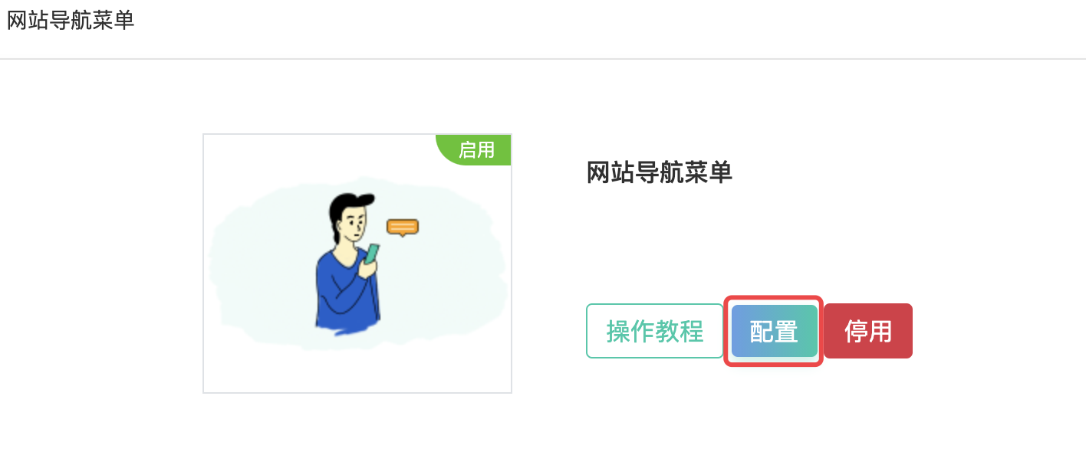Click the 网站导航菜单 page header text
The height and width of the screenshot is (455, 1086).
click(71, 20)
